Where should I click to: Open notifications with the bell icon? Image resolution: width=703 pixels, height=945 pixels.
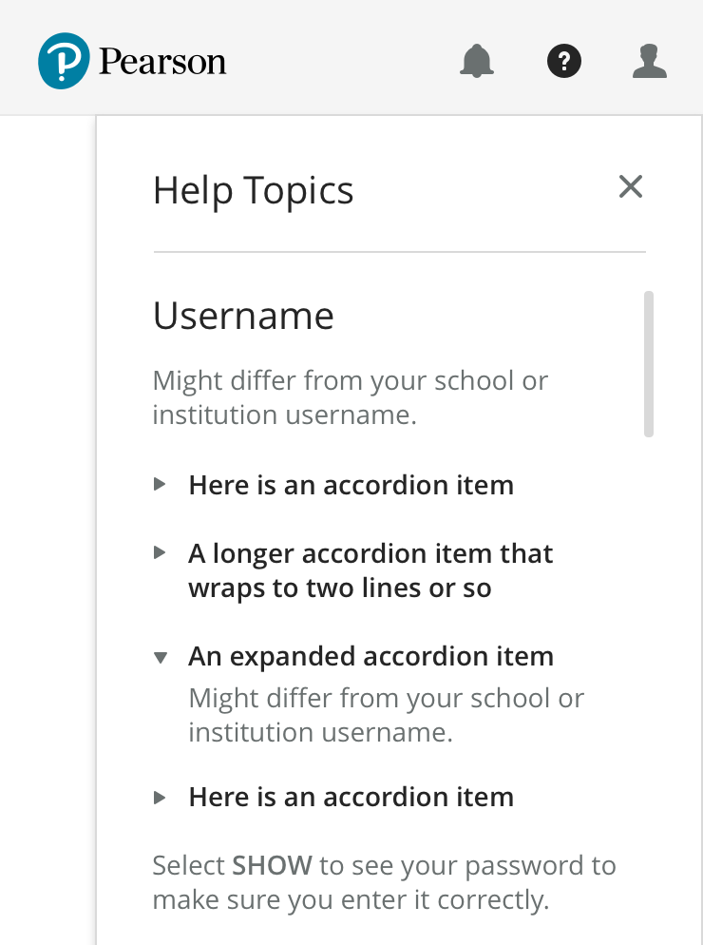477,62
